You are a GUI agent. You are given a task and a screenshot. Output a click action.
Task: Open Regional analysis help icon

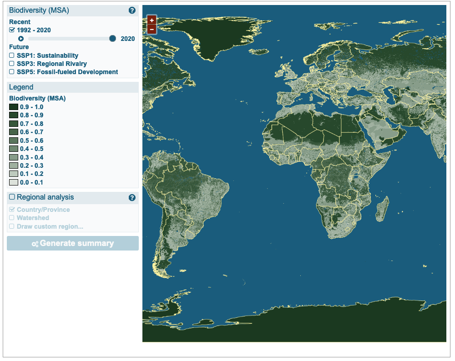132,198
